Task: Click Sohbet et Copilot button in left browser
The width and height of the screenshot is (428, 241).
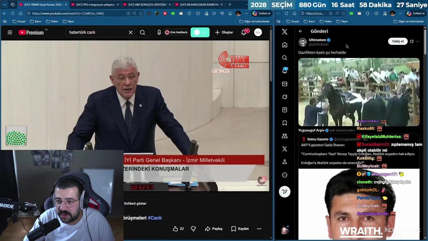Action: pos(261,13)
